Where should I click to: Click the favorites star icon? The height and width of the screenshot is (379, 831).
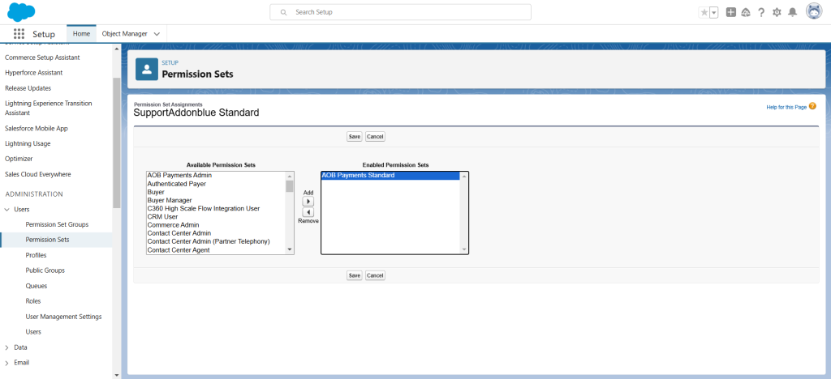point(704,13)
